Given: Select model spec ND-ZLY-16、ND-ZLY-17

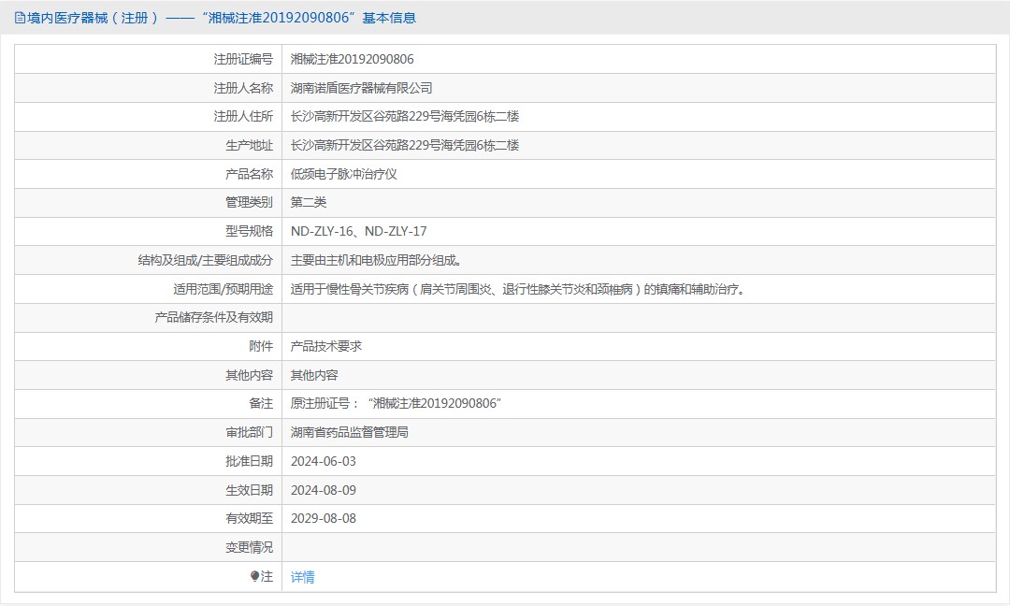Looking at the screenshot, I should [359, 231].
